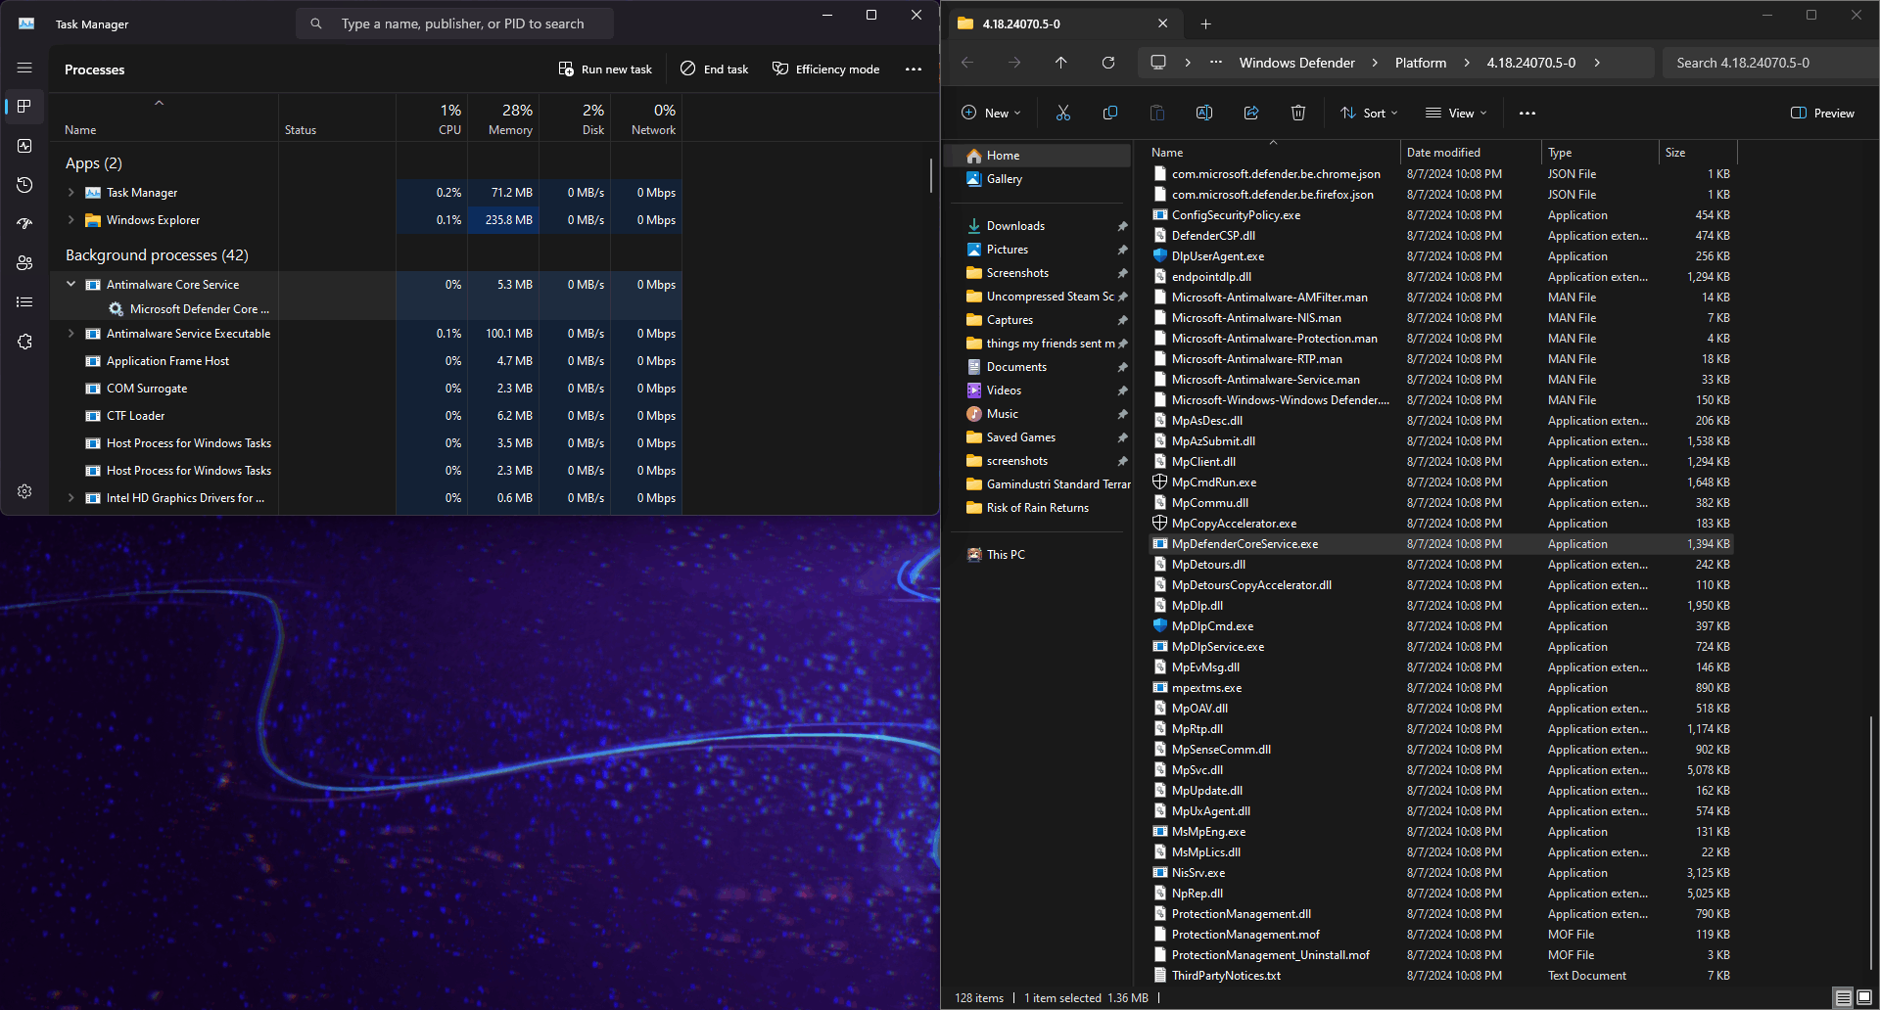Screen dimensions: 1880x1010
Task: Refresh the current Explorer folder
Action: (x=1108, y=63)
